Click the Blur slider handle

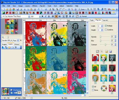point(100,41)
